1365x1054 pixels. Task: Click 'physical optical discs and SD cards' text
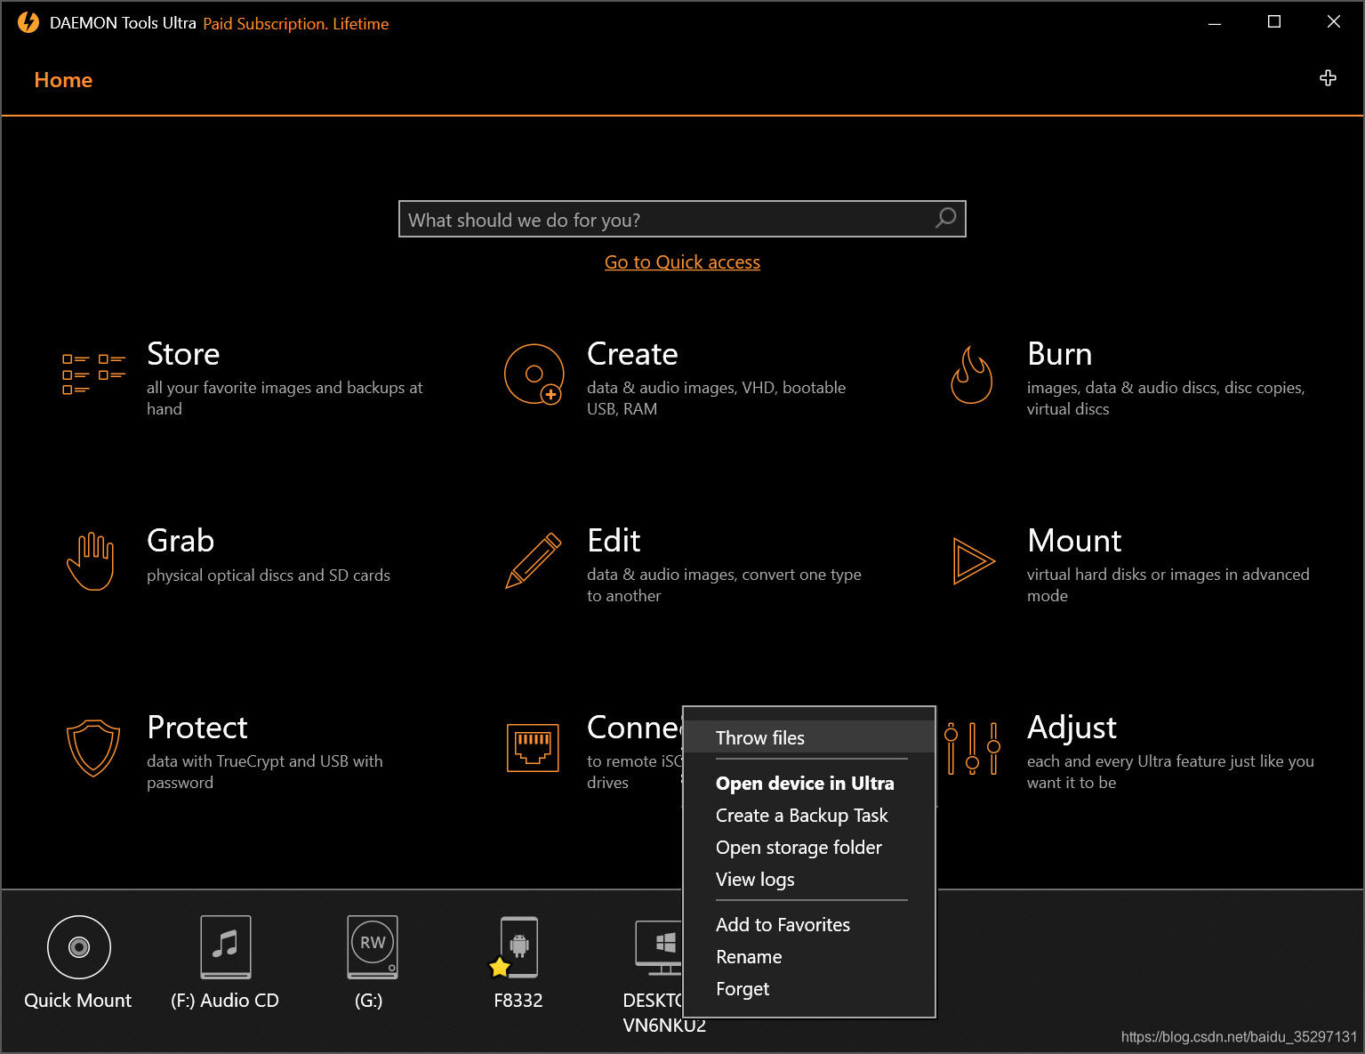269,575
